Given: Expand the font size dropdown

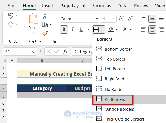Looking at the screenshot, I should (x=114, y=19).
